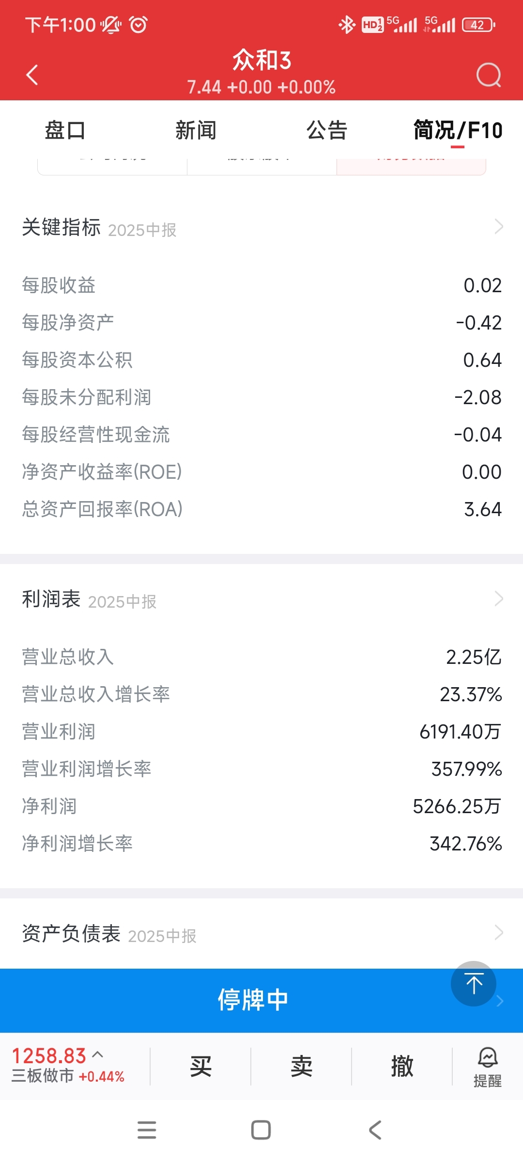
Task: Expand the 资产负债表 section chevron
Action: (x=499, y=932)
